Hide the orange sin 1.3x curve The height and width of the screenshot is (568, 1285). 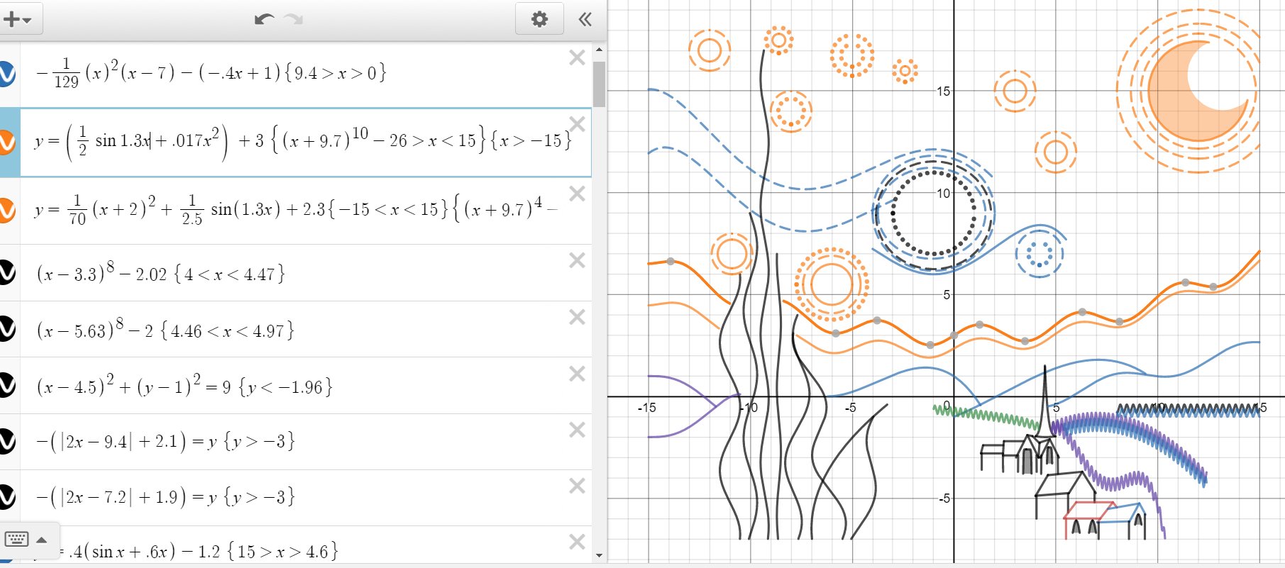coord(6,142)
